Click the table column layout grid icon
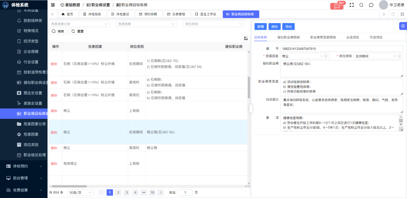The height and width of the screenshot is (198, 407). pos(246,38)
